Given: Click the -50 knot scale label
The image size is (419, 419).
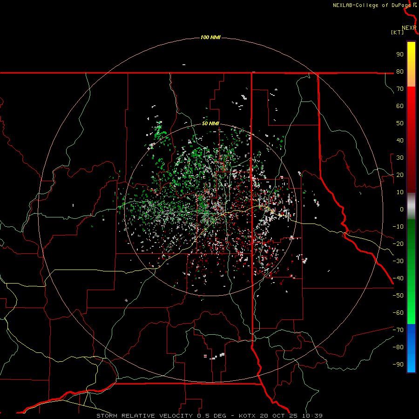Looking at the screenshot, I should (398, 296).
